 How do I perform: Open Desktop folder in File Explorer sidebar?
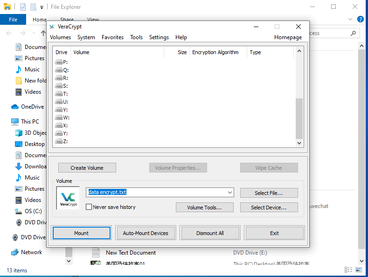pos(30,144)
